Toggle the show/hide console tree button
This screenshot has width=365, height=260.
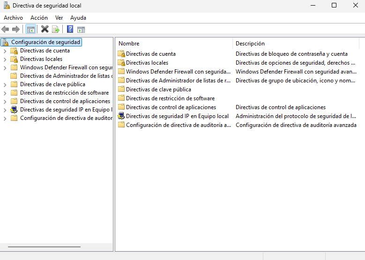coord(30,29)
